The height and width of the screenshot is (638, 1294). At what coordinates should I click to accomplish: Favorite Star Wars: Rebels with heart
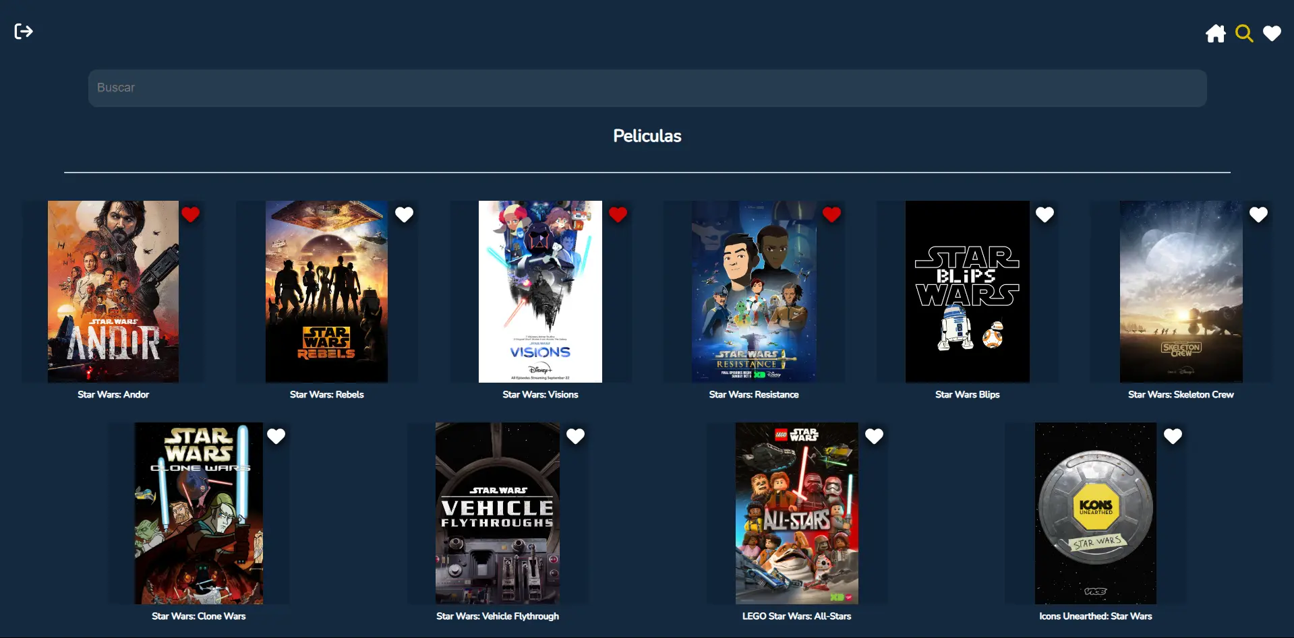(404, 214)
